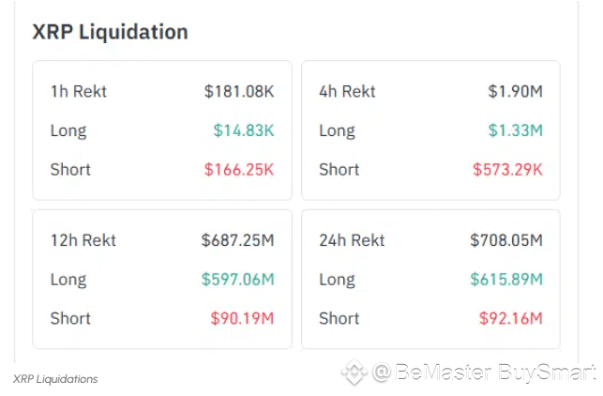
Task: Click the 24h Rekt total $708.05M
Action: pos(506,240)
